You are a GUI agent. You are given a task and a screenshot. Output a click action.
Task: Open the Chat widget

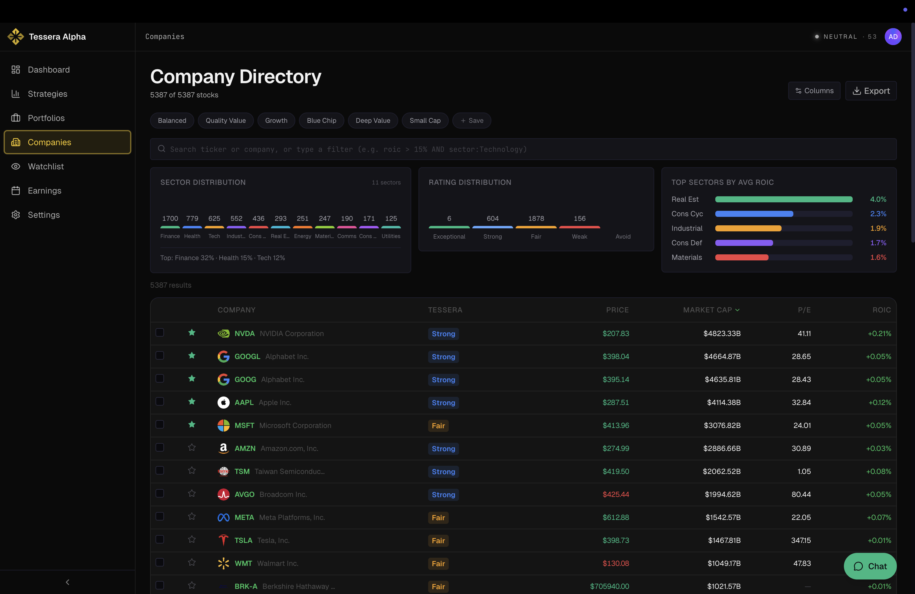[x=870, y=566]
